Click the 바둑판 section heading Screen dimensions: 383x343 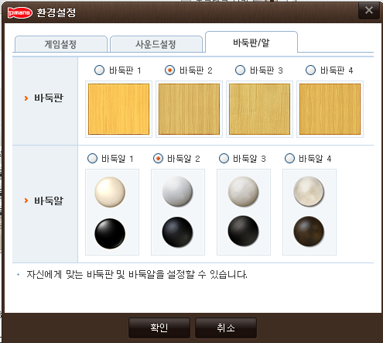49,98
